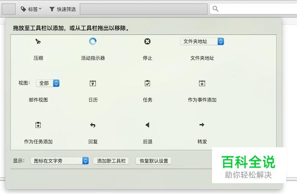The width and height of the screenshot is (297, 194).
Task: Click the magnifying glass search icon
Action: click(x=215, y=9)
